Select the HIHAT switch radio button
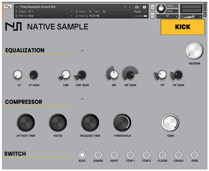Viewport: 209px width, 171px height. coord(114,155)
